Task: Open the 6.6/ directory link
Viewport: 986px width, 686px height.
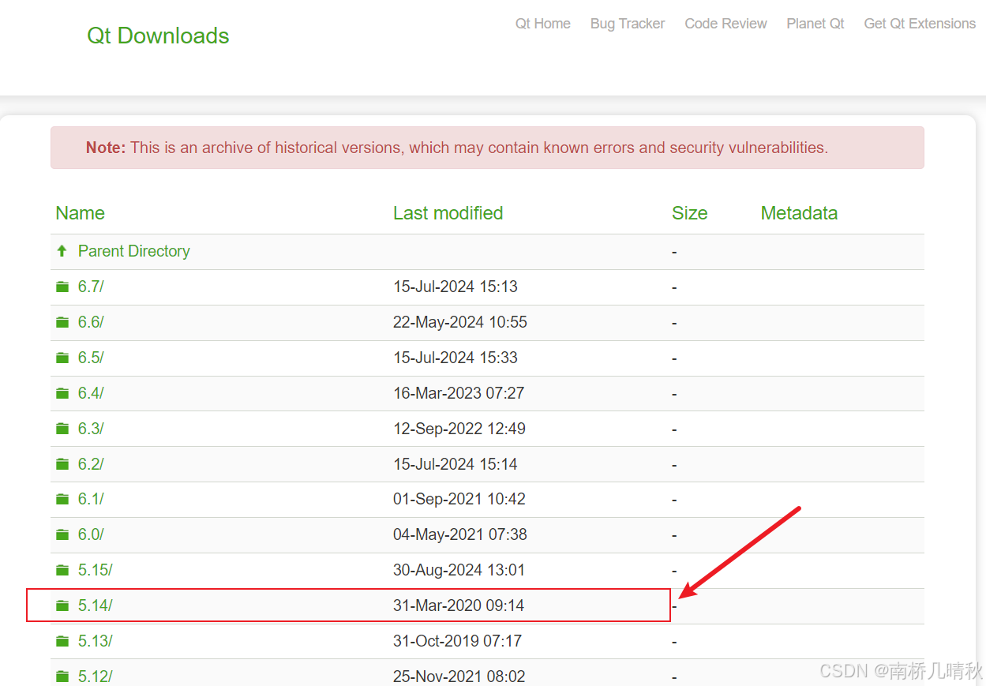Action: 91,322
